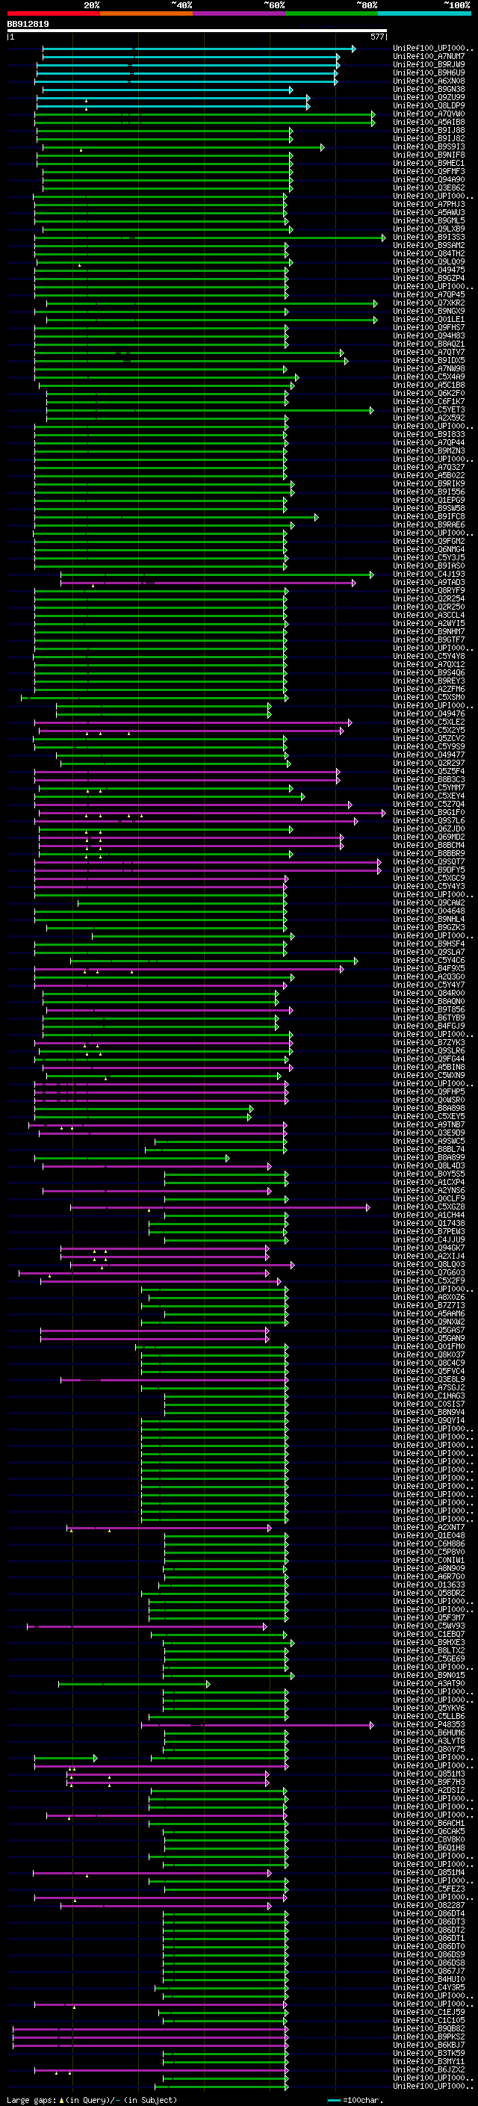
Task: Click the arrowhead ending the UniRef100_C4J193 bar
Action: pyautogui.click(x=372, y=574)
